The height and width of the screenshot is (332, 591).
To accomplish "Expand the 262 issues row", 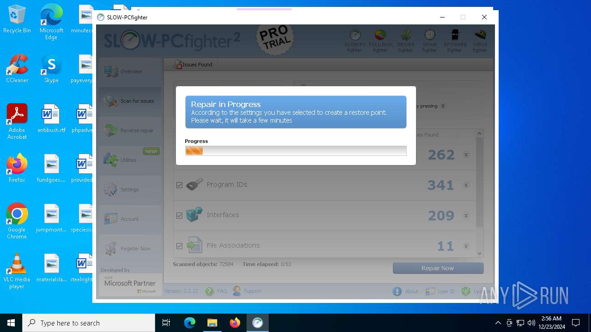I will tap(466, 154).
